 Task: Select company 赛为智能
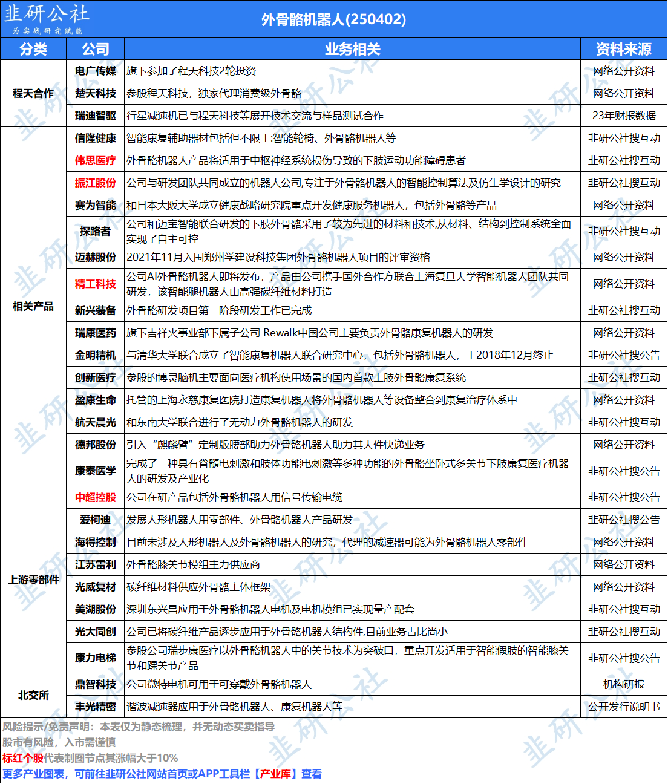pyautogui.click(x=96, y=205)
